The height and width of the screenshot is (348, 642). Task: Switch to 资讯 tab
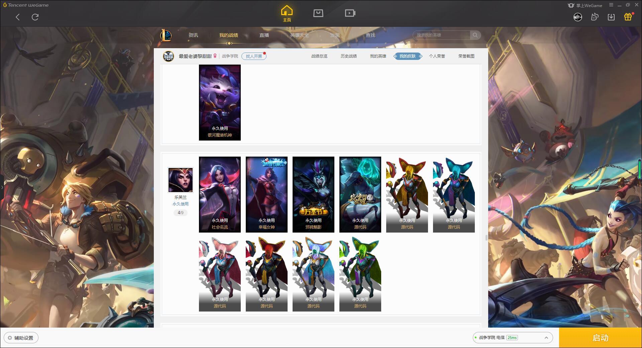point(193,35)
